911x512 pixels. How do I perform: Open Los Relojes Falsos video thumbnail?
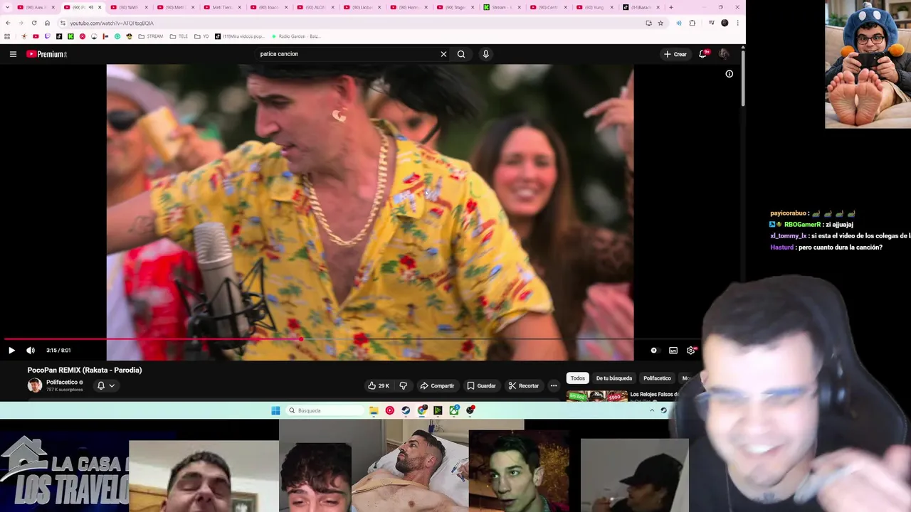tap(597, 396)
